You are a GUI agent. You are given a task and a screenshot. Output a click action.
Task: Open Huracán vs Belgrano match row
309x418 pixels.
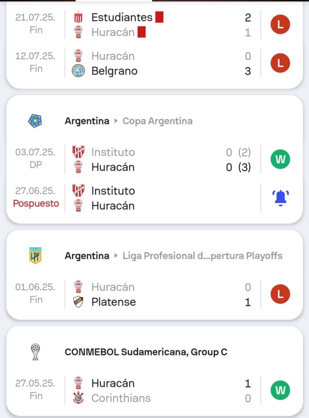[x=163, y=63]
